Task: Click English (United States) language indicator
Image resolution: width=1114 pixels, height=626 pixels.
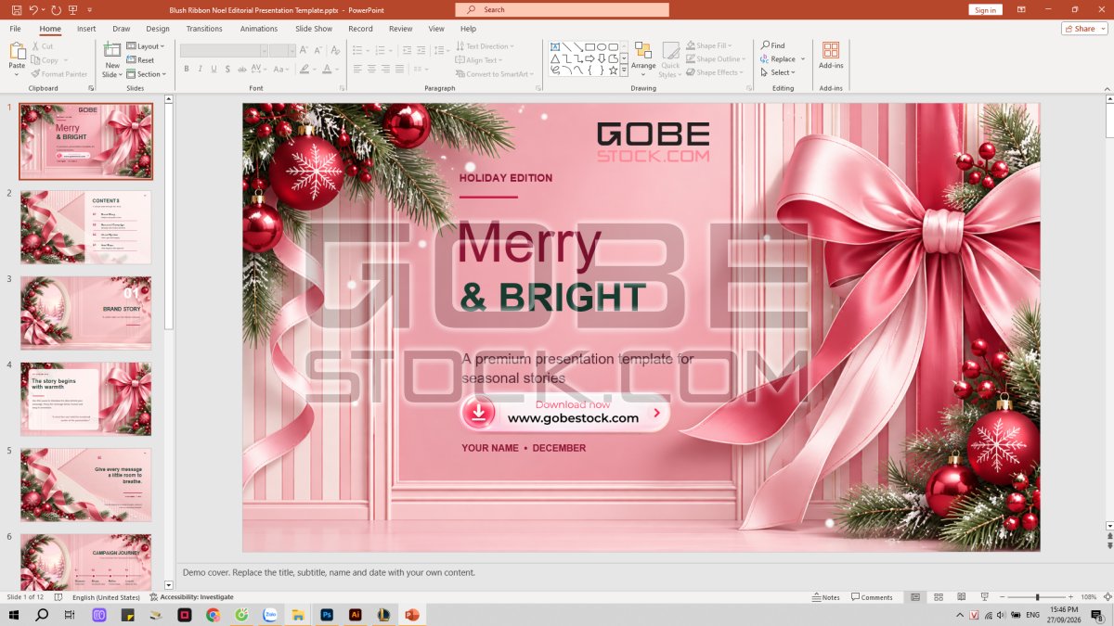Action: 106,597
